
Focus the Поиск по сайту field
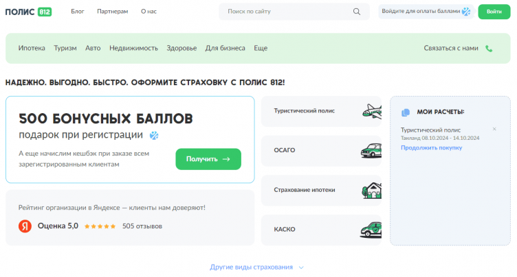click(x=294, y=12)
